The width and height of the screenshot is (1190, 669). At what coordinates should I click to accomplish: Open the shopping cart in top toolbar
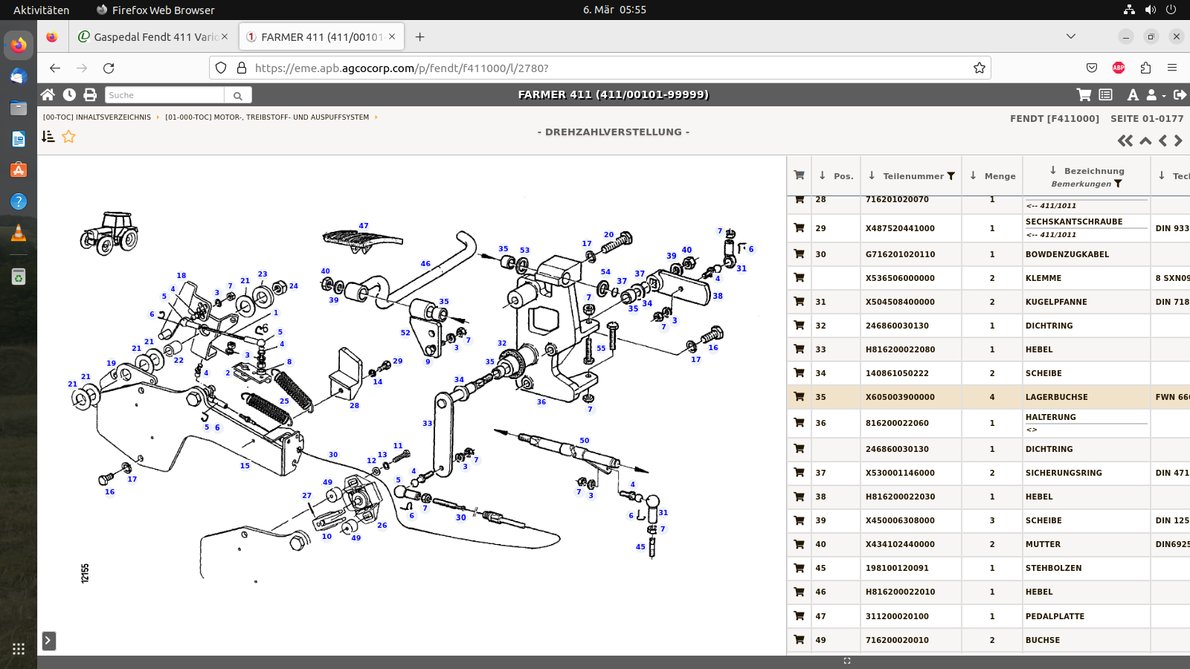click(x=1084, y=94)
